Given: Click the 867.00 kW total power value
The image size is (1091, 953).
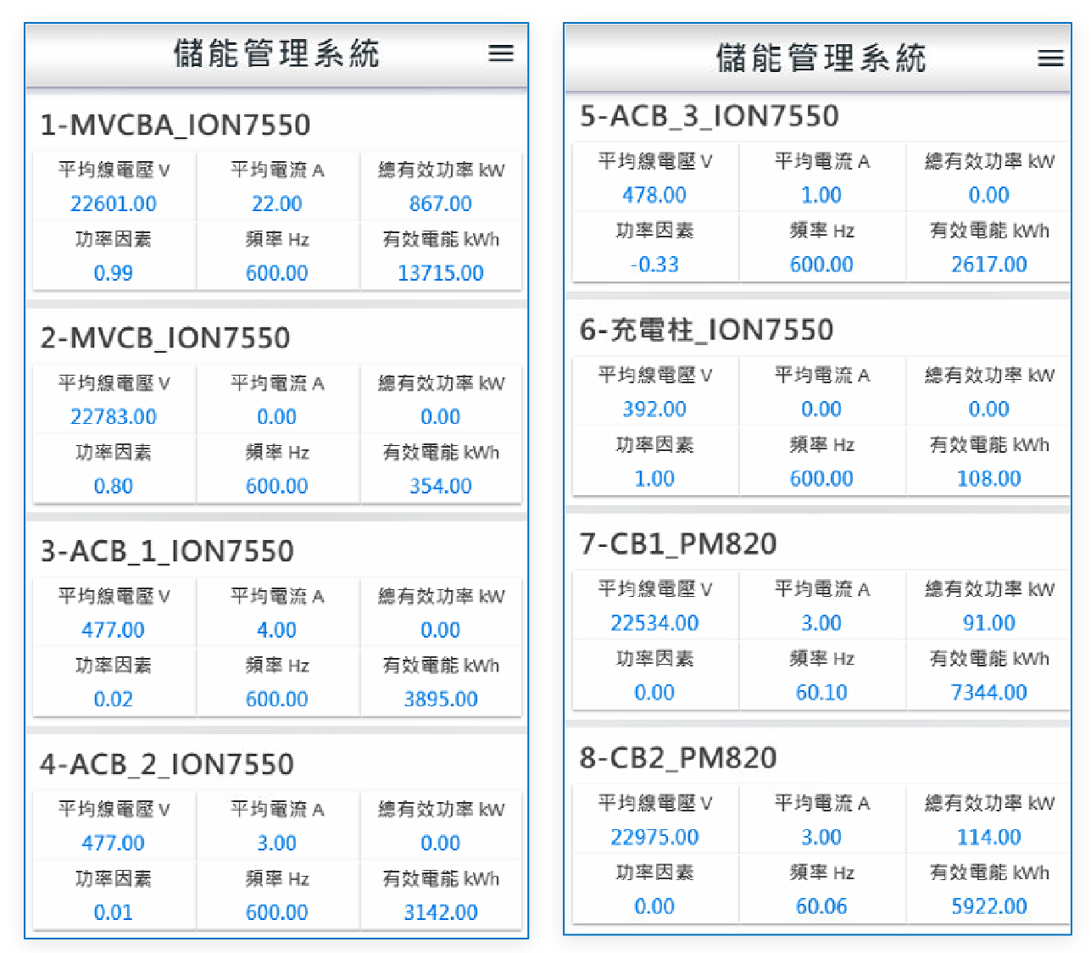Looking at the screenshot, I should click(440, 204).
